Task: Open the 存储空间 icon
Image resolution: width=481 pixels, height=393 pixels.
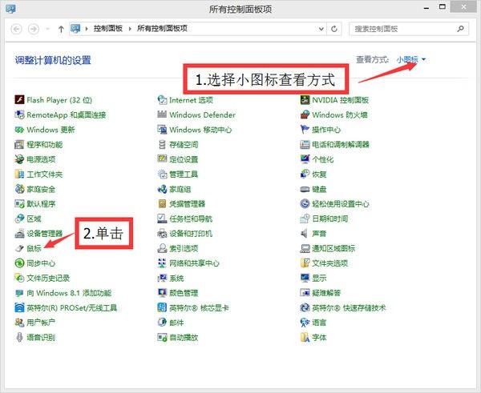Action: (x=162, y=144)
